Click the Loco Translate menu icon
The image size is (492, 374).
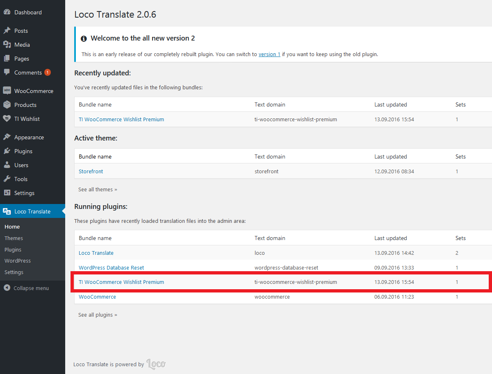click(7, 211)
